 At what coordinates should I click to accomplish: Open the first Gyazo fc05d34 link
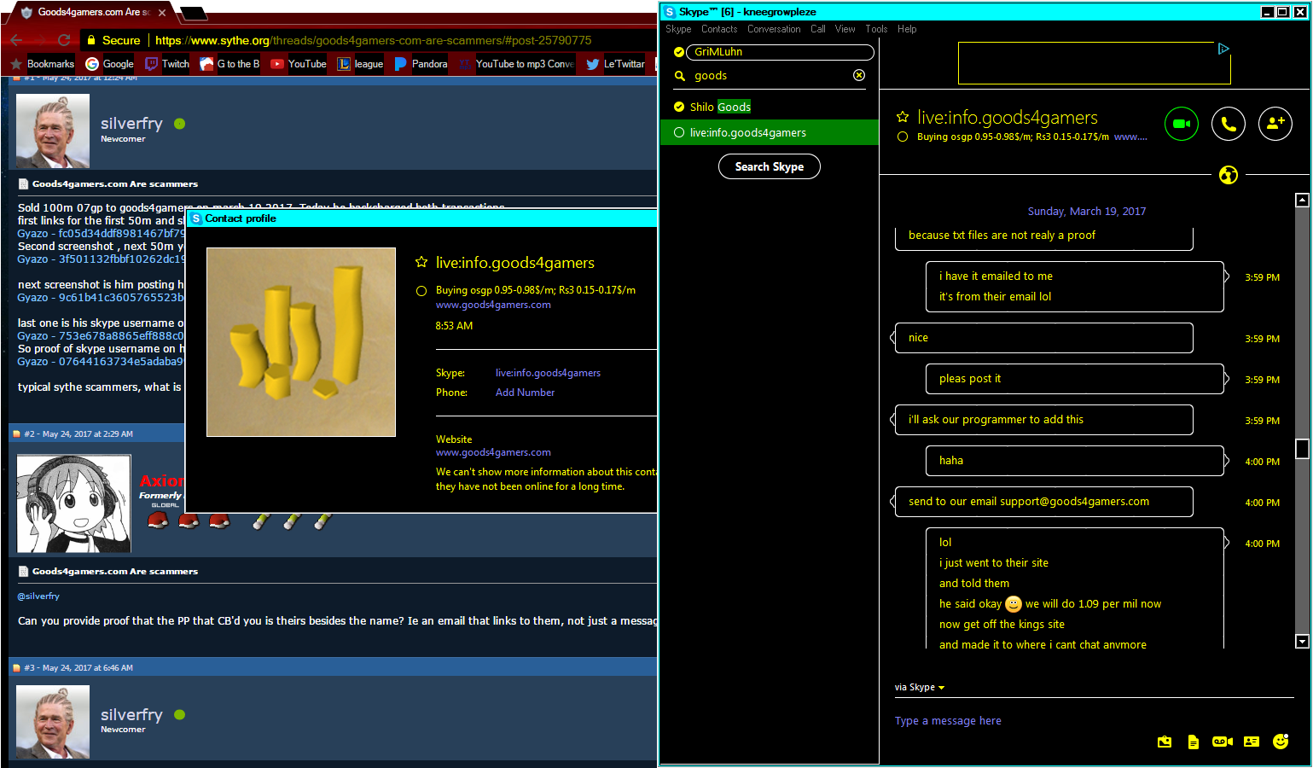101,233
